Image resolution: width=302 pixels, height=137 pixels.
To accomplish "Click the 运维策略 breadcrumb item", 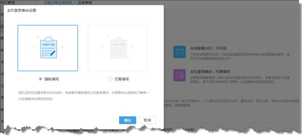I will (85, 3).
